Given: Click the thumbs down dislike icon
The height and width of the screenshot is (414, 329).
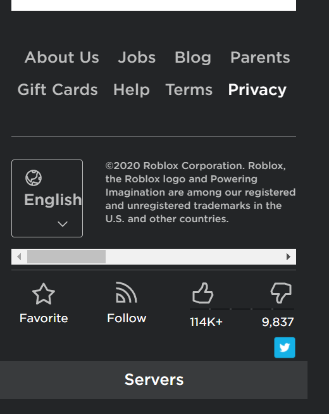Looking at the screenshot, I should click(281, 293).
